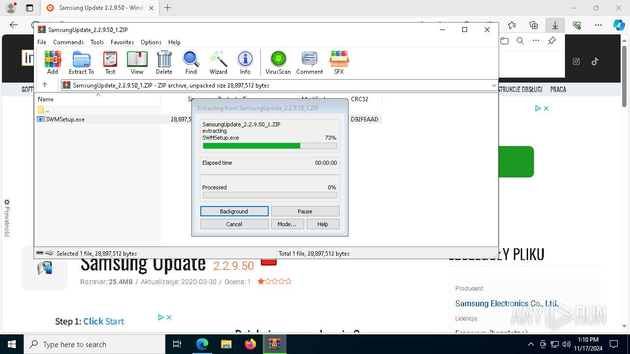Click the SFX toolbar icon

tap(339, 62)
